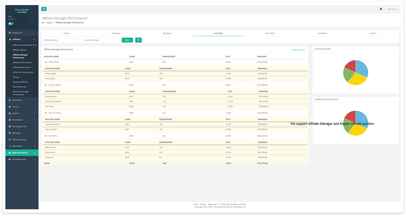The width and height of the screenshot is (406, 216).
Task: Sort CR in Britney Mason sub-table
Action: pyautogui.click(x=232, y=91)
